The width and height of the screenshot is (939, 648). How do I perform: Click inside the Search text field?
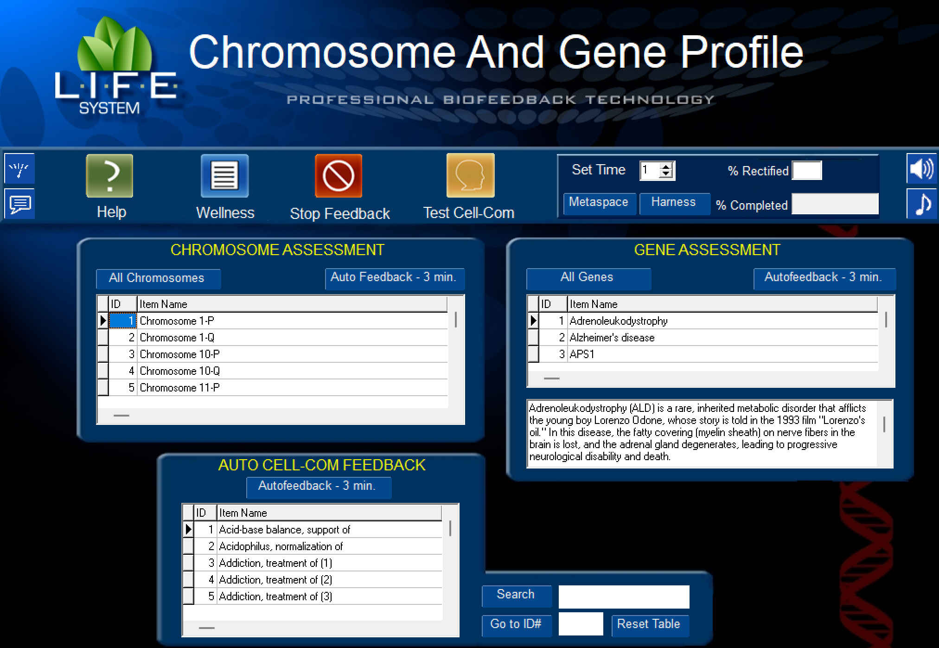pyautogui.click(x=623, y=596)
